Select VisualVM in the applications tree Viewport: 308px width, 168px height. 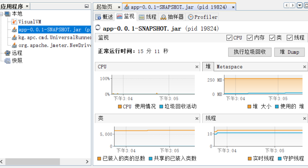click(30, 22)
